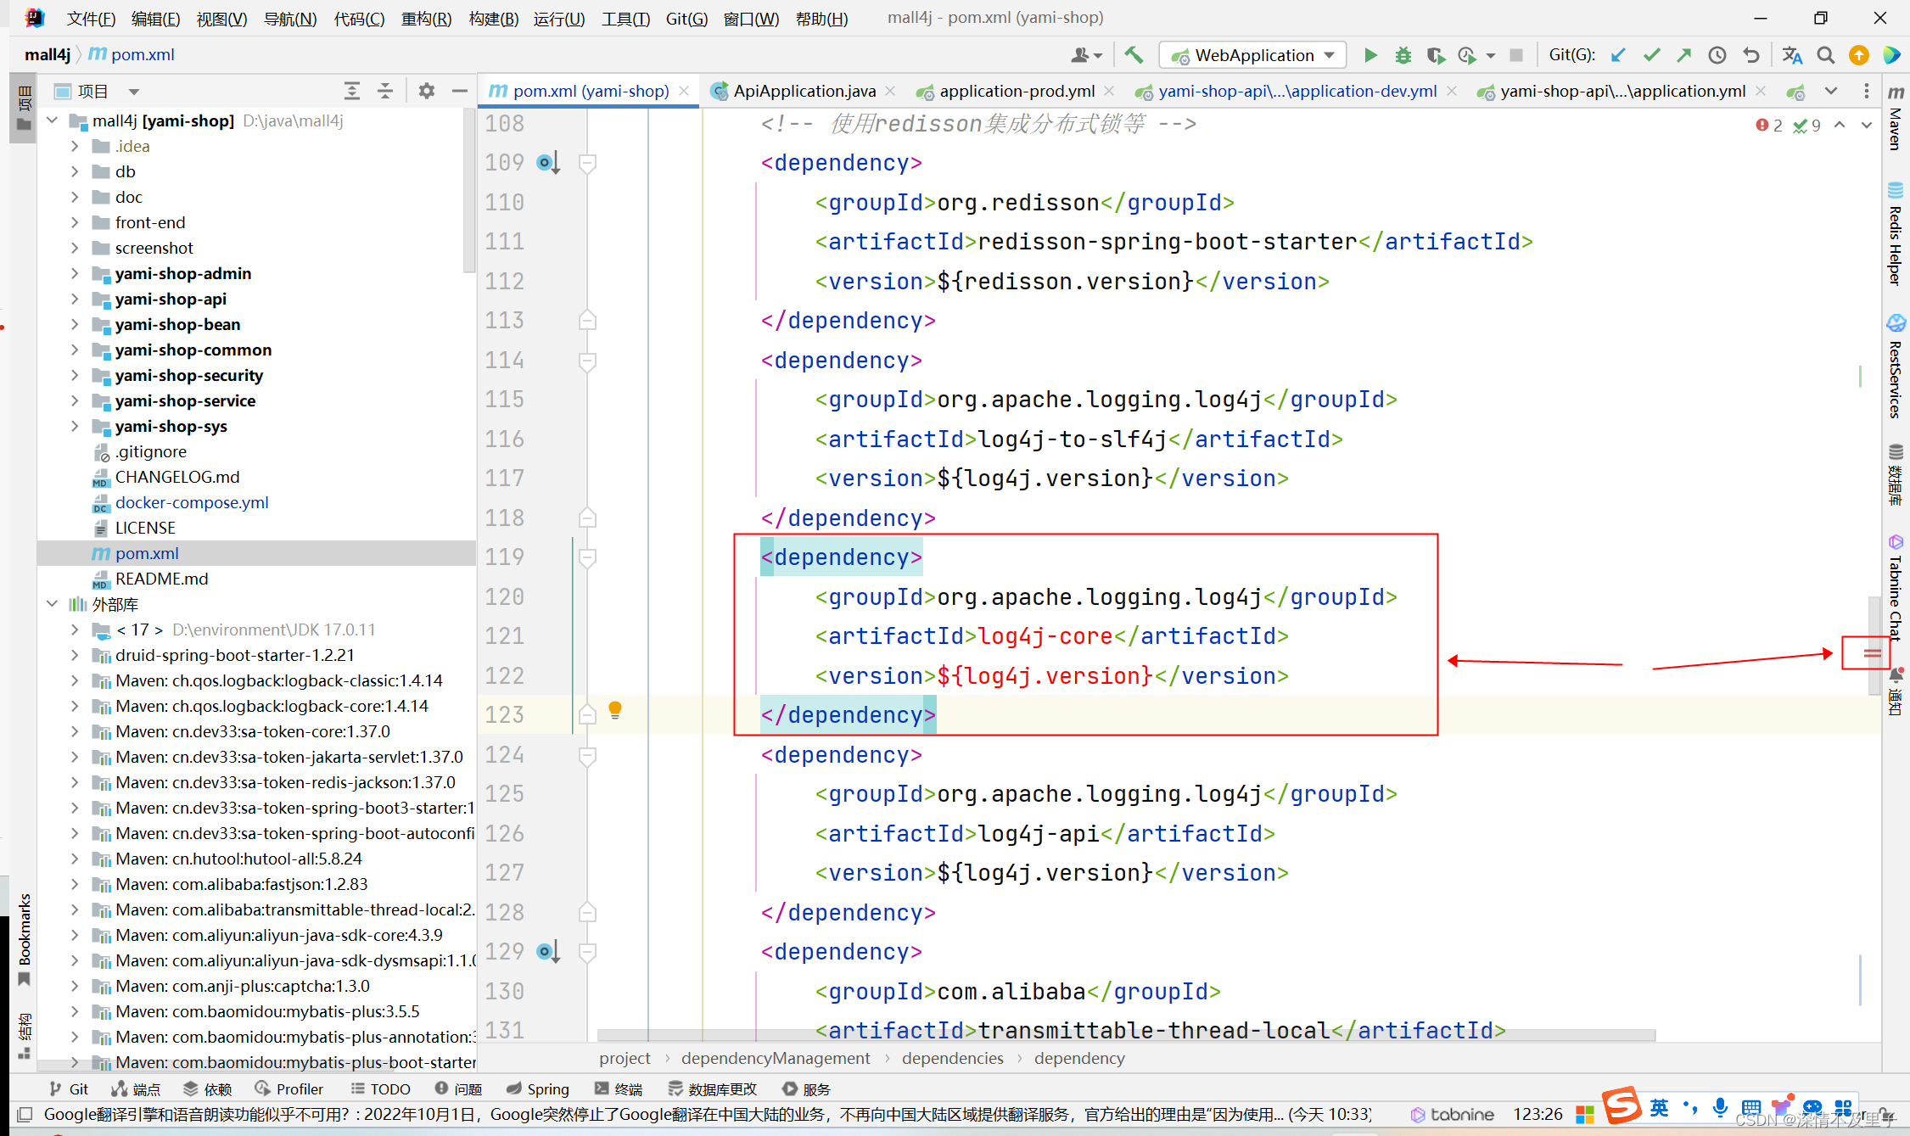Click the Git commit checkmark icon
1910x1136 pixels.
1651,55
